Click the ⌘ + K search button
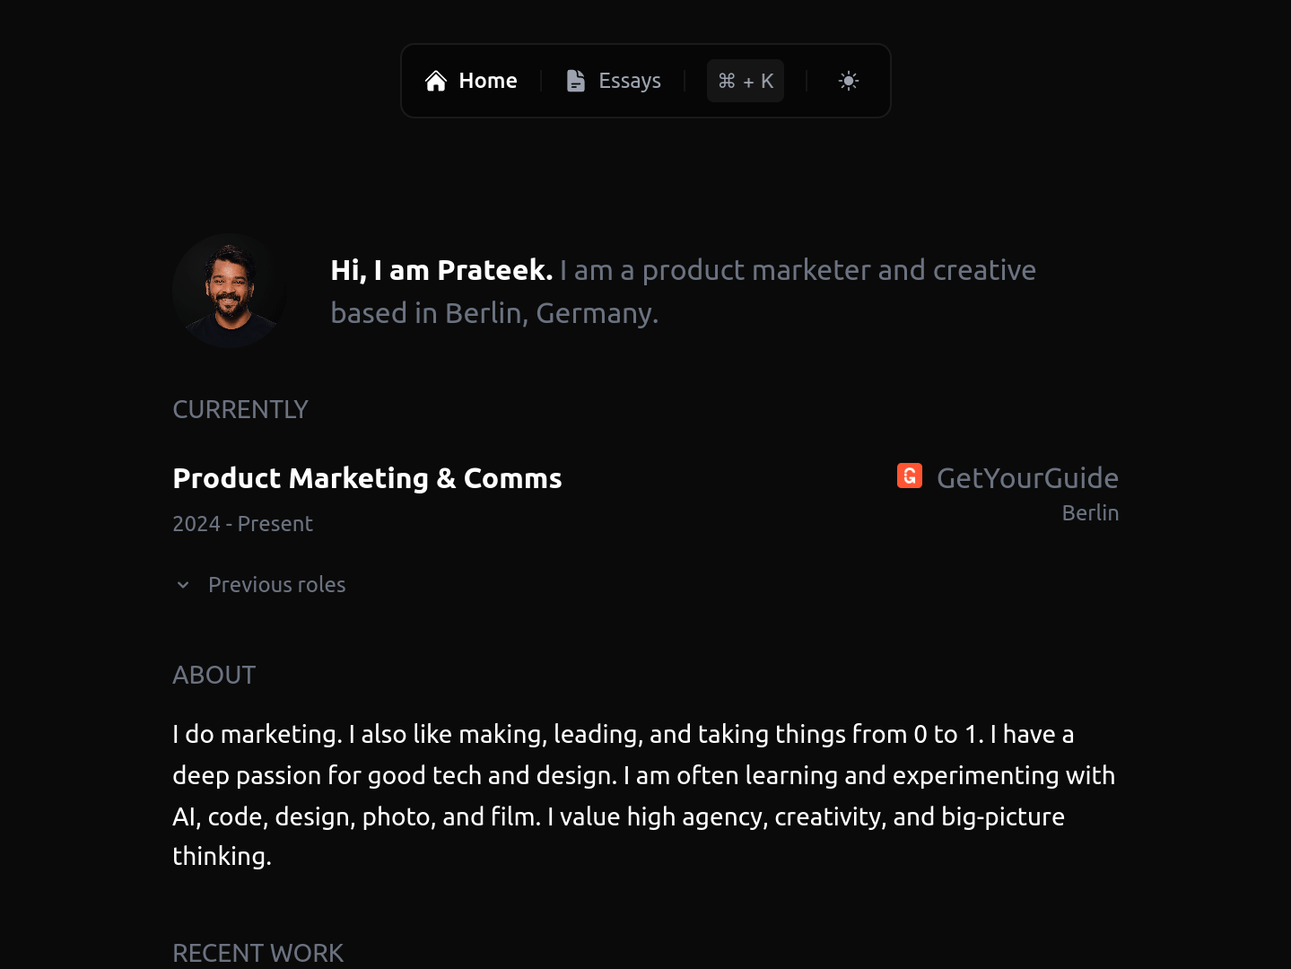Image resolution: width=1291 pixels, height=969 pixels. 745,81
